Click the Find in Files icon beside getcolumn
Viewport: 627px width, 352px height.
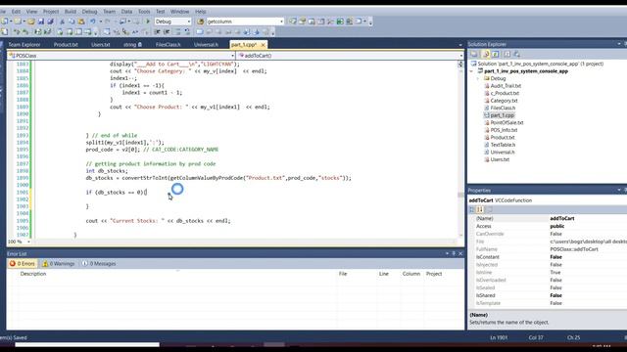click(201, 22)
